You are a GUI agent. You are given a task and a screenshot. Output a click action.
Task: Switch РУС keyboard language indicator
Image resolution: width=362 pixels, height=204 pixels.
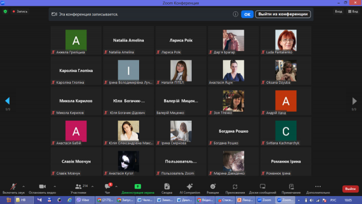pos(333,200)
